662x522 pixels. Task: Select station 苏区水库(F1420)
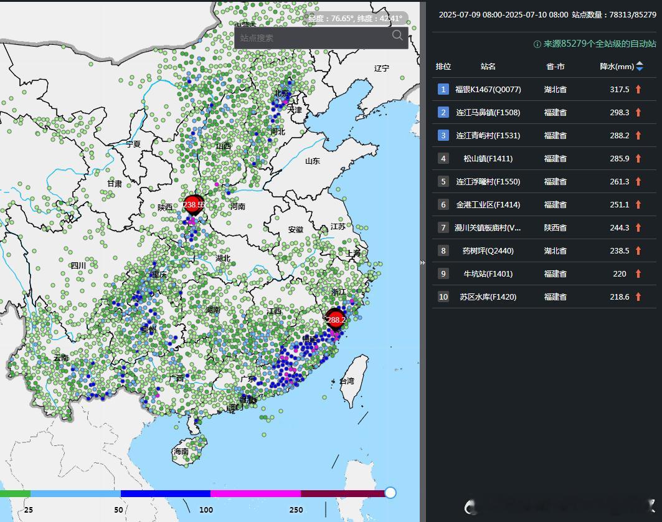coord(488,297)
